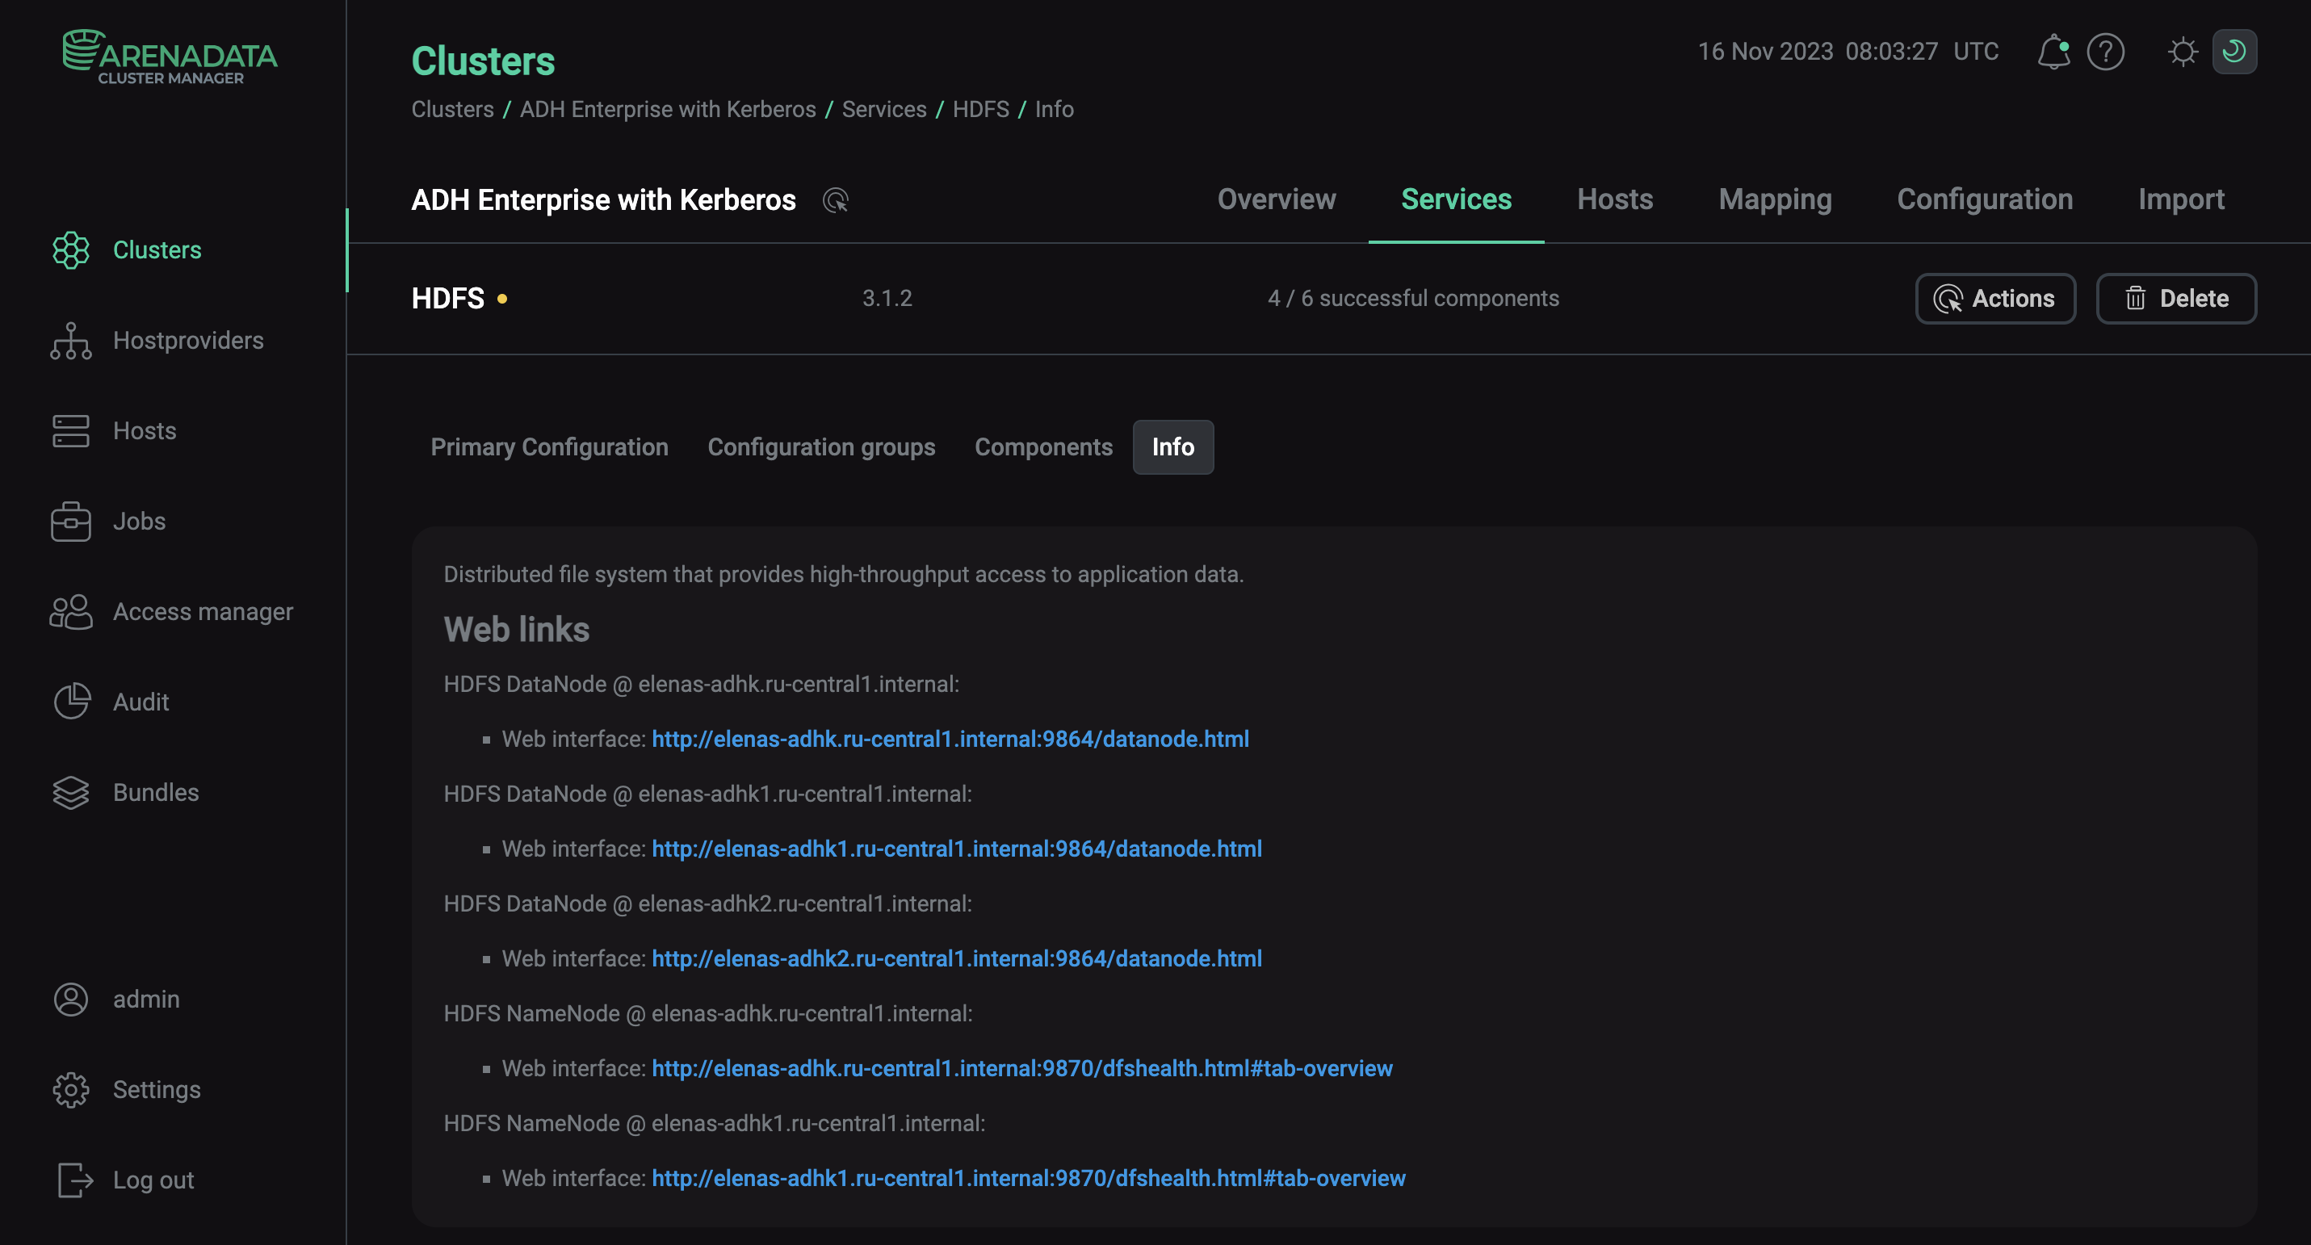Click Log out label in sidebar
The height and width of the screenshot is (1245, 2311).
(153, 1180)
